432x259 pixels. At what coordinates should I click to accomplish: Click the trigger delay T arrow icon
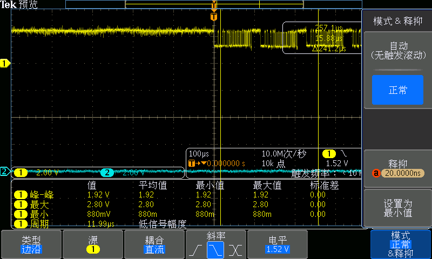[197, 163]
